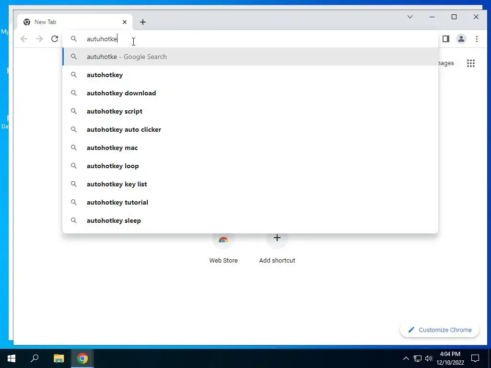Open the notification center icon

point(475,358)
